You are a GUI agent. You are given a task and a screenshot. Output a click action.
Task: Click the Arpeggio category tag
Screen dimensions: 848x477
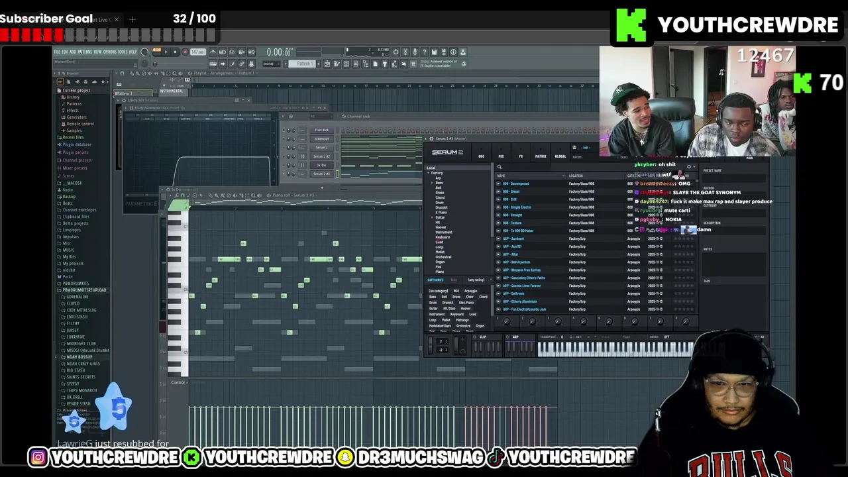[470, 291]
